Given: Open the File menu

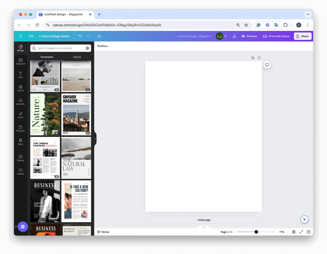Looking at the screenshot, I should point(31,36).
